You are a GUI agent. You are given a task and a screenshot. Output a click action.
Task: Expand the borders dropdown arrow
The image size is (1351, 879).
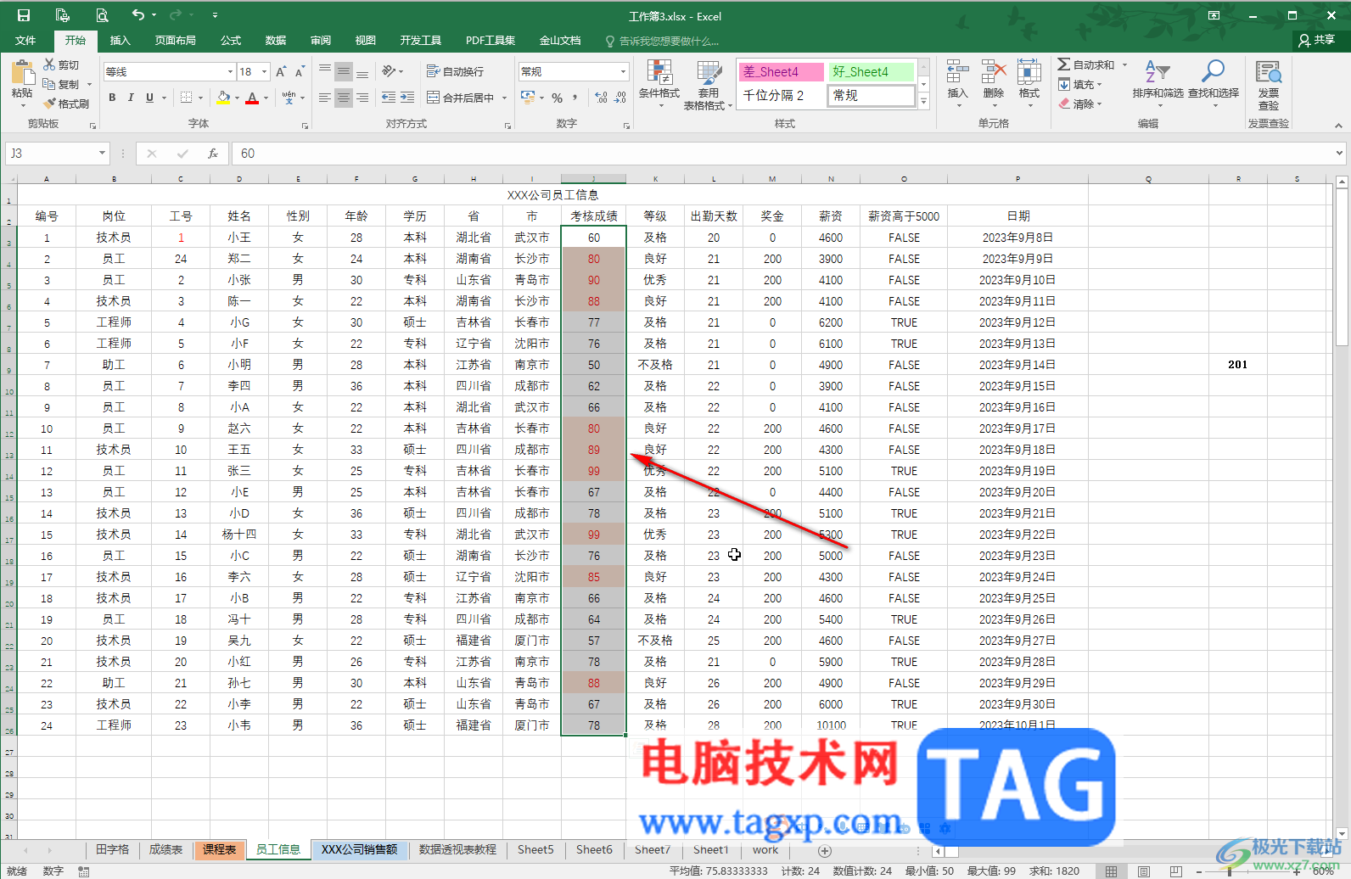201,98
